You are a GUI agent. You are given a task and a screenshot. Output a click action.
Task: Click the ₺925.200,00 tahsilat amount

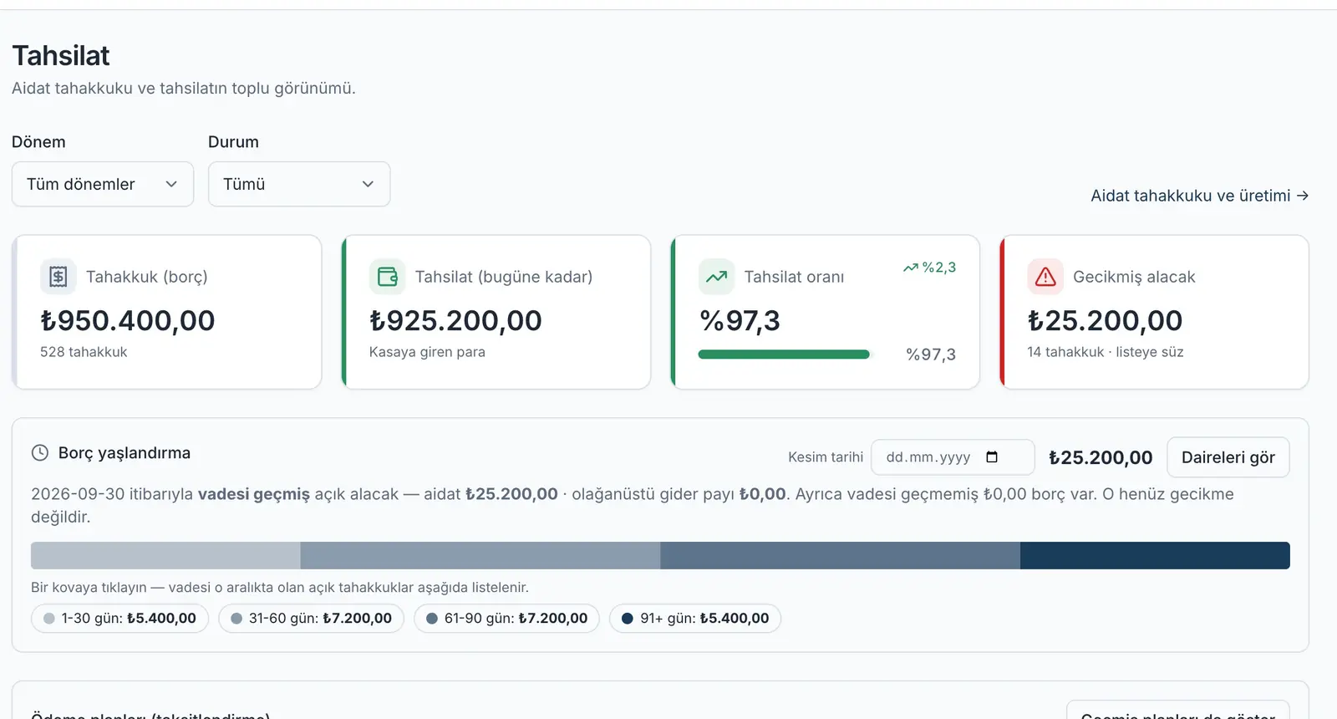(455, 320)
